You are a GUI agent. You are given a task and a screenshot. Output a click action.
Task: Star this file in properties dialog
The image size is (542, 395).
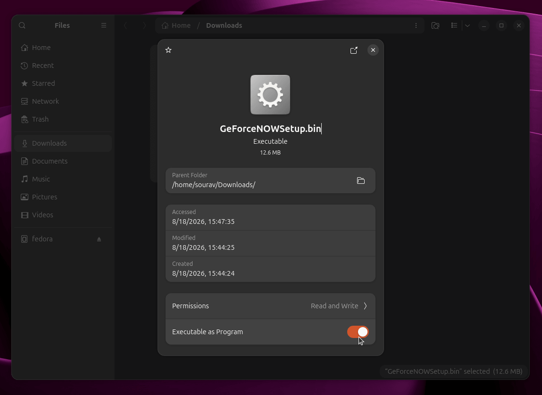tap(168, 50)
